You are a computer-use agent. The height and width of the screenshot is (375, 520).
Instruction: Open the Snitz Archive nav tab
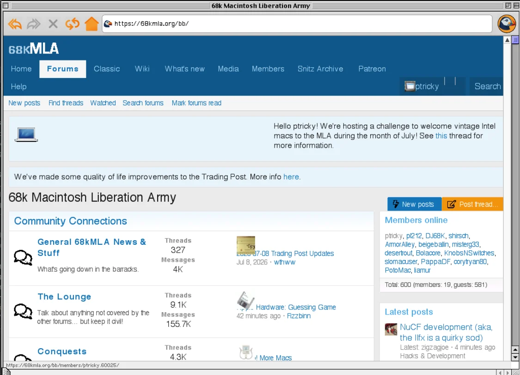tap(320, 69)
